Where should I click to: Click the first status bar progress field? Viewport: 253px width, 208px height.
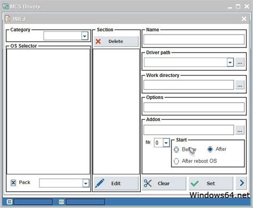[33, 202]
